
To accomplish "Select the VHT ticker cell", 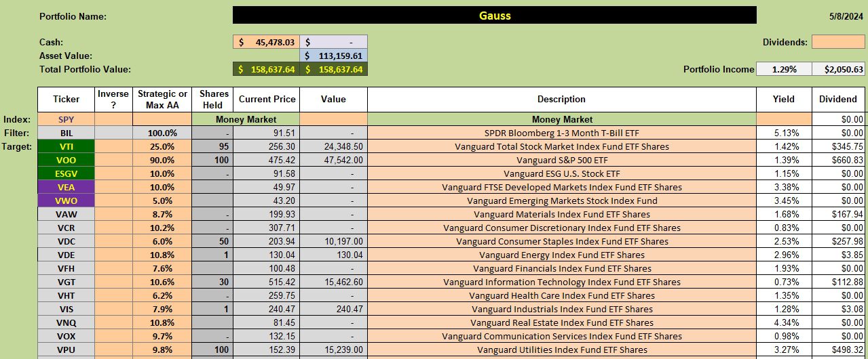I will [x=67, y=295].
